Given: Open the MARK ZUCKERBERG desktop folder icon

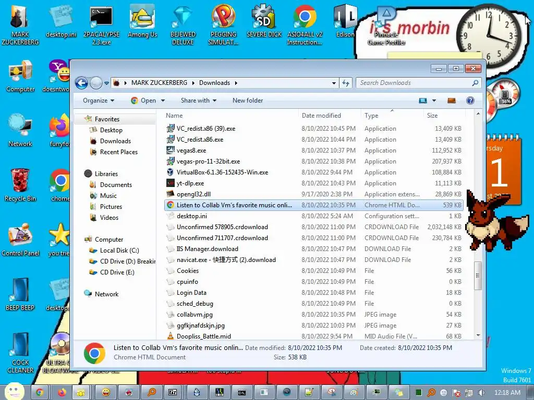Looking at the screenshot, I should 20,24.
